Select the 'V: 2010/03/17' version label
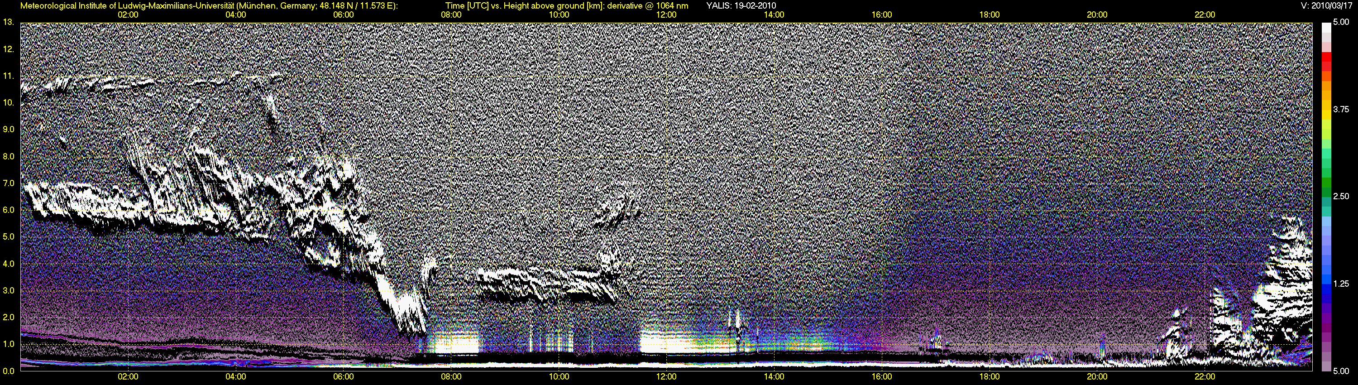Viewport: 1358px width, 385px height. coord(1327,6)
